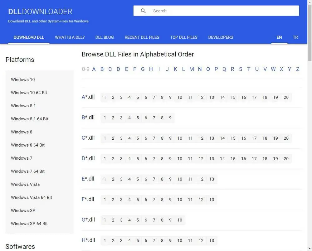Jump to letter Q in alphabet index
This screenshot has width=312, height=251.
tap(224, 69)
